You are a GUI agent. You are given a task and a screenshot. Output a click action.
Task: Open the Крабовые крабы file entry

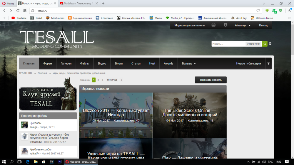click(x=41, y=149)
